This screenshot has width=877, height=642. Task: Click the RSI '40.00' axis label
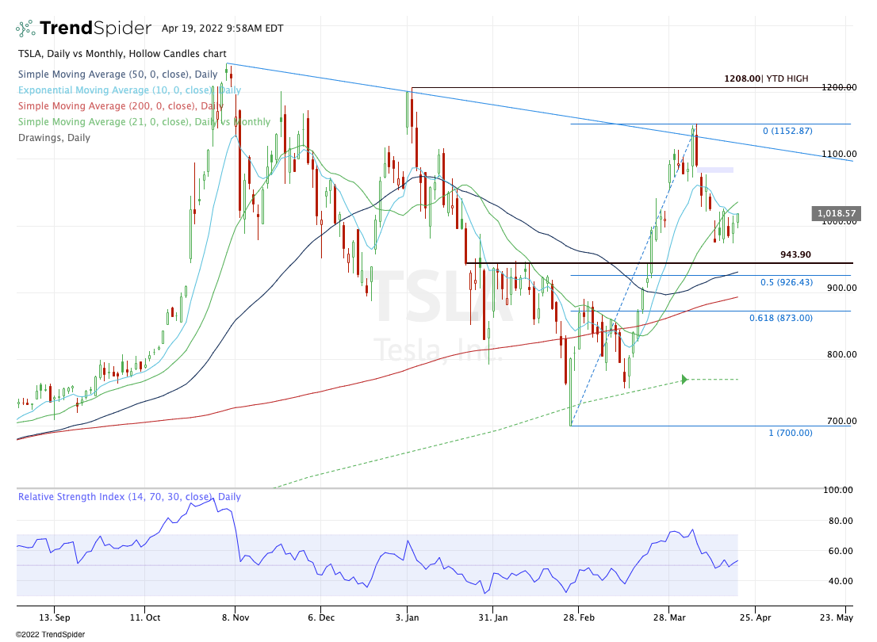point(841,581)
